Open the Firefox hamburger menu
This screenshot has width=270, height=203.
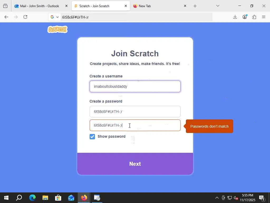(x=264, y=17)
